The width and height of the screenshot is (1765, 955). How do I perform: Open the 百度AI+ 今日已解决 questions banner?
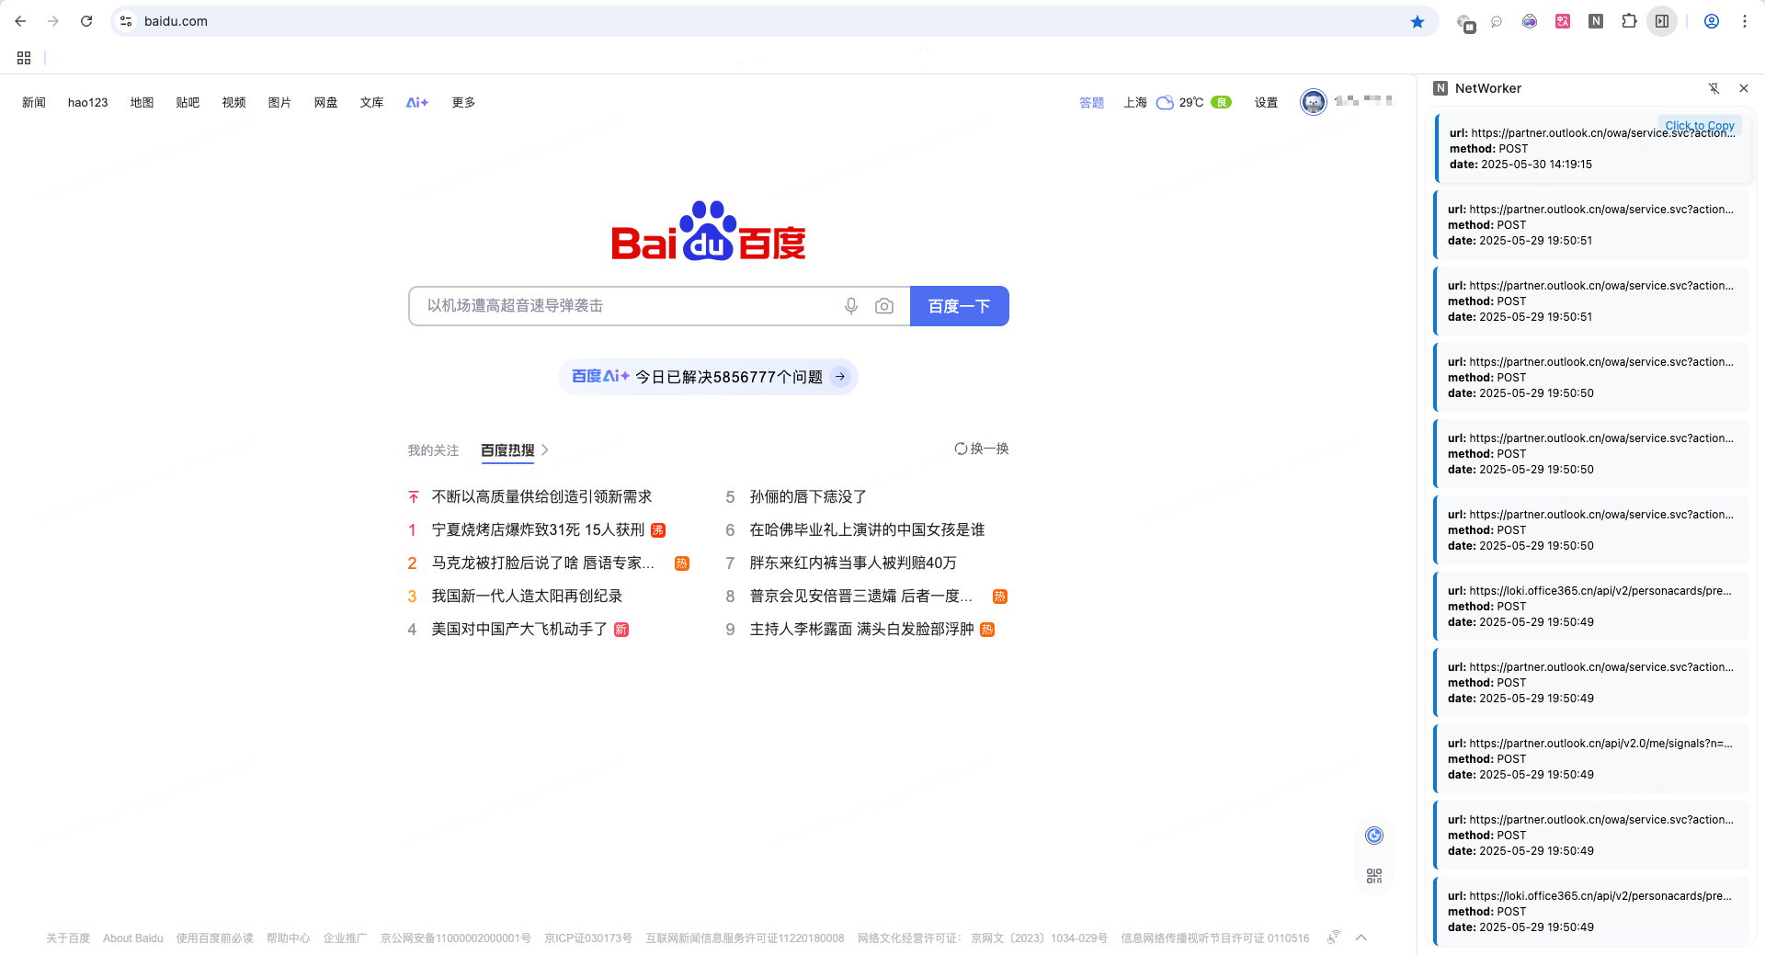click(x=708, y=377)
